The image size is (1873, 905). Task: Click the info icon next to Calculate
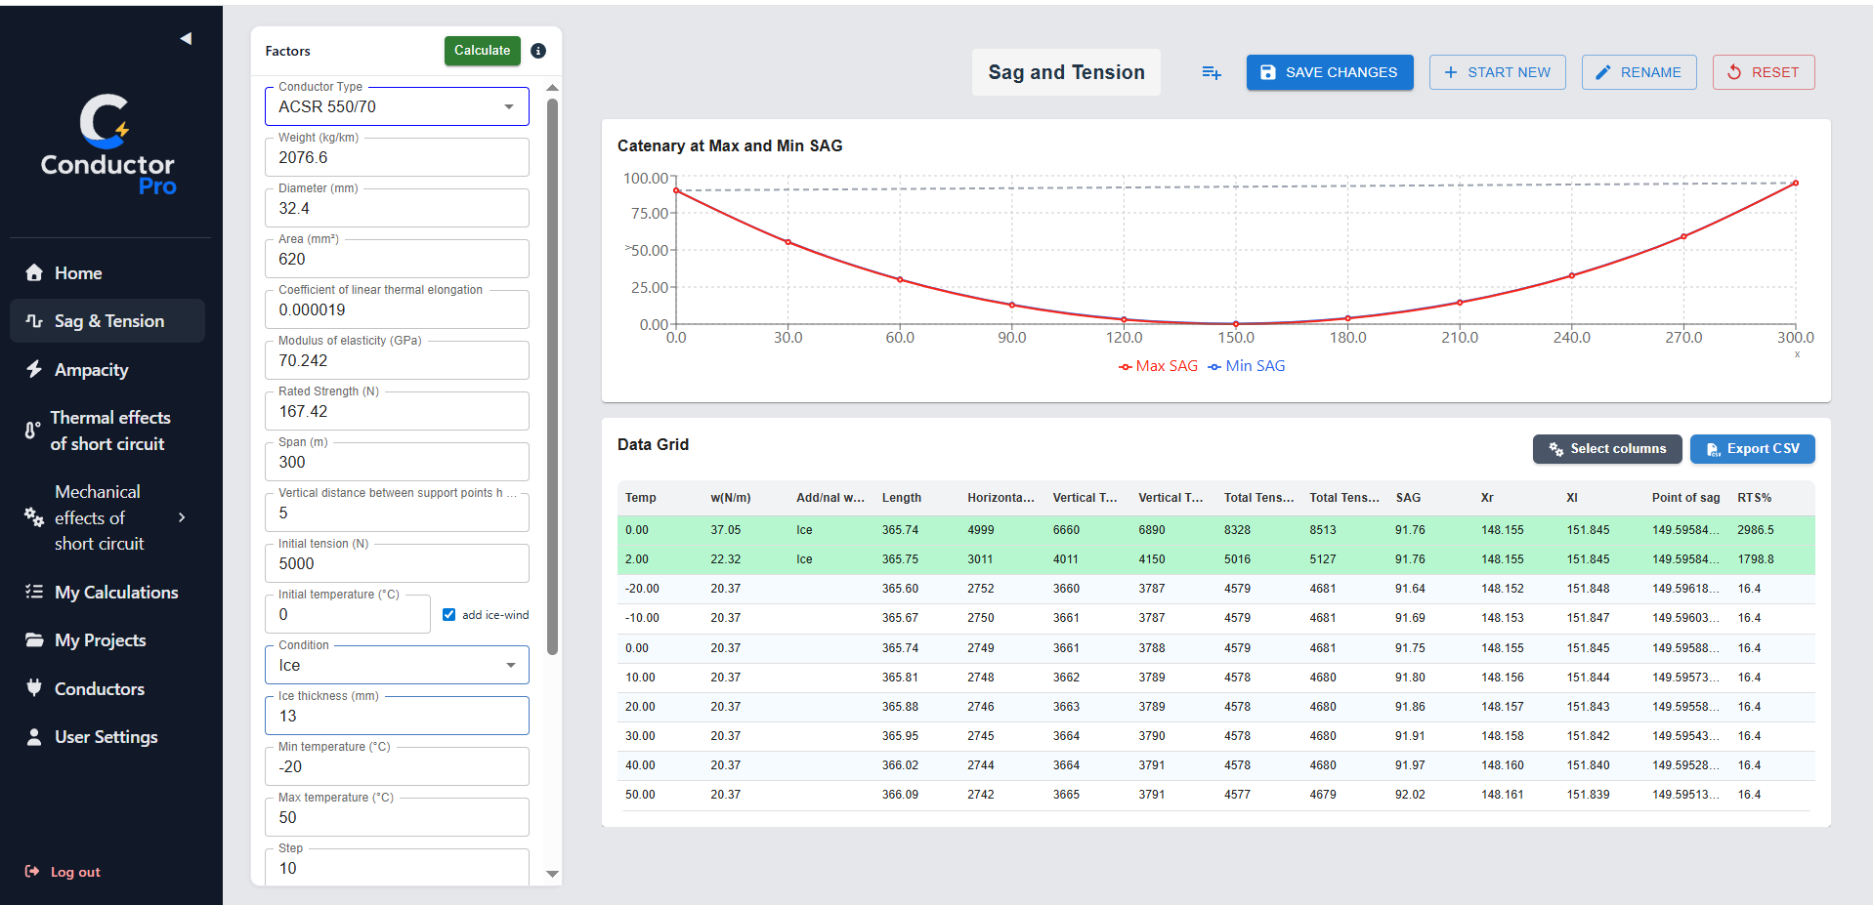[x=538, y=51]
